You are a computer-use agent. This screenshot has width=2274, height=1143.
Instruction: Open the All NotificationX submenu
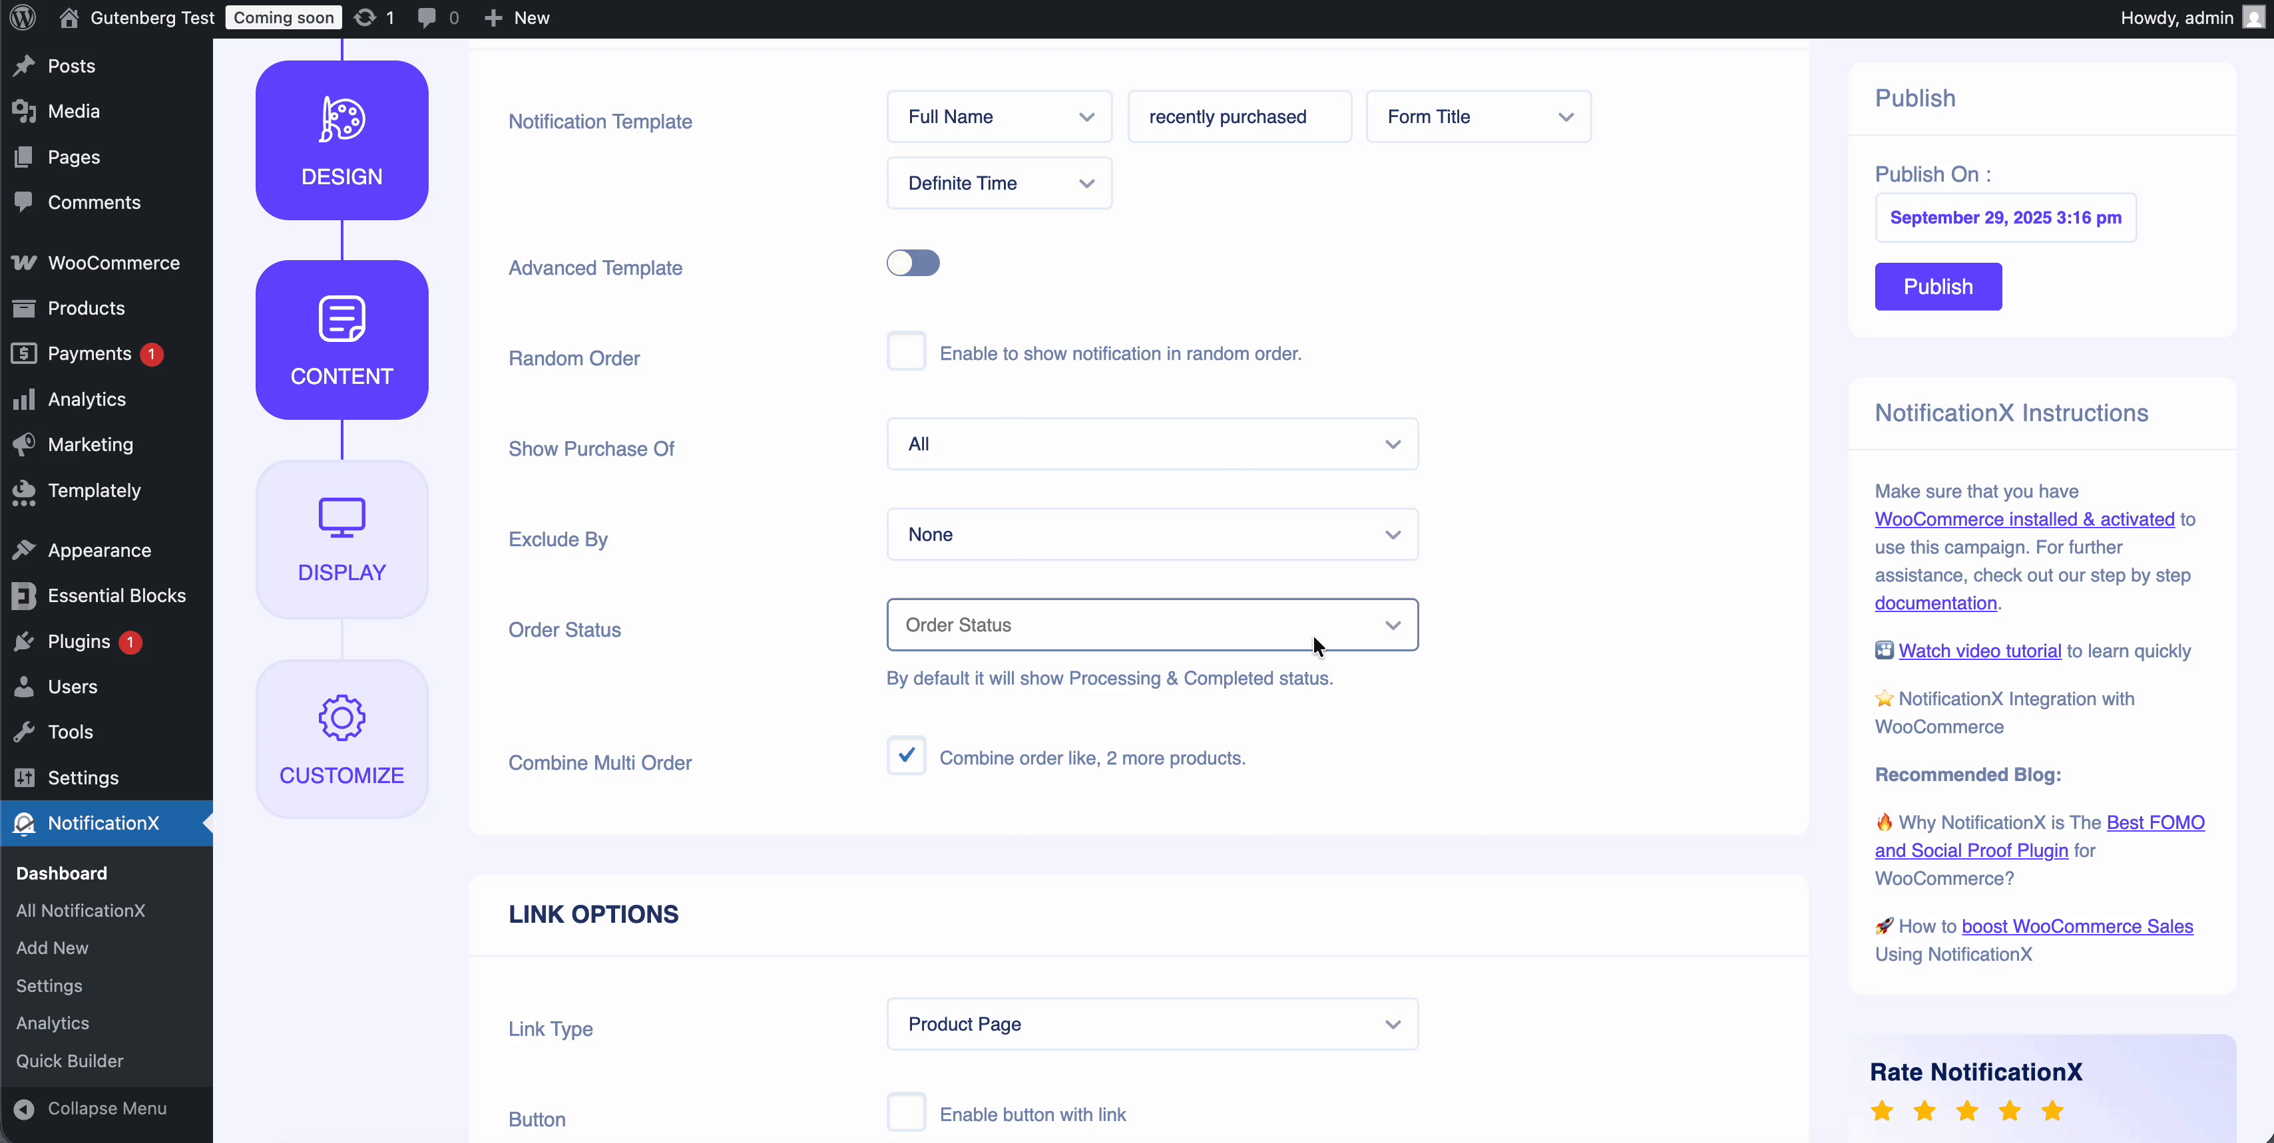click(81, 910)
